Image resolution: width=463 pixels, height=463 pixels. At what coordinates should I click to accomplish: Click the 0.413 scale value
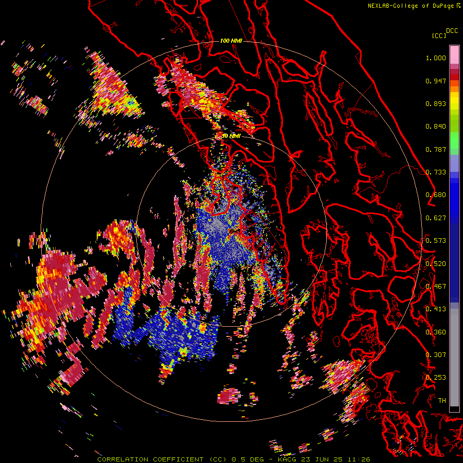tap(436, 309)
